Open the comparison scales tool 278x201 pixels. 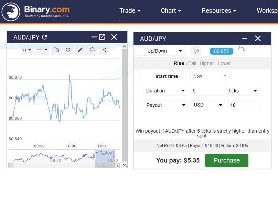click(x=68, y=50)
